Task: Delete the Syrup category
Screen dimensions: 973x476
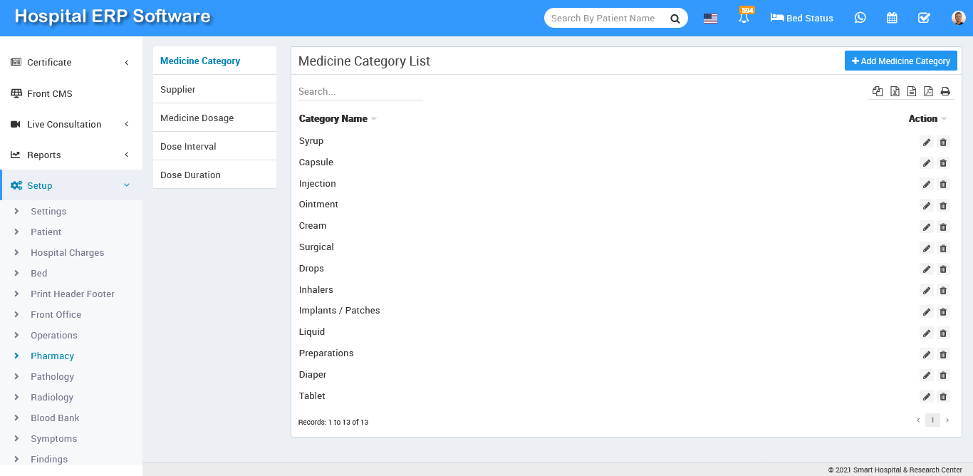Action: pyautogui.click(x=943, y=142)
